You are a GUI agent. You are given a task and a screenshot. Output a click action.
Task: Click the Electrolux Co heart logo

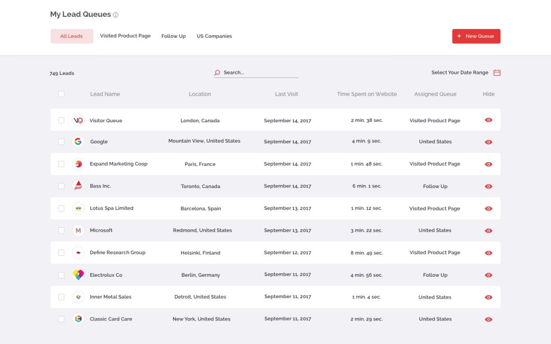pos(78,275)
